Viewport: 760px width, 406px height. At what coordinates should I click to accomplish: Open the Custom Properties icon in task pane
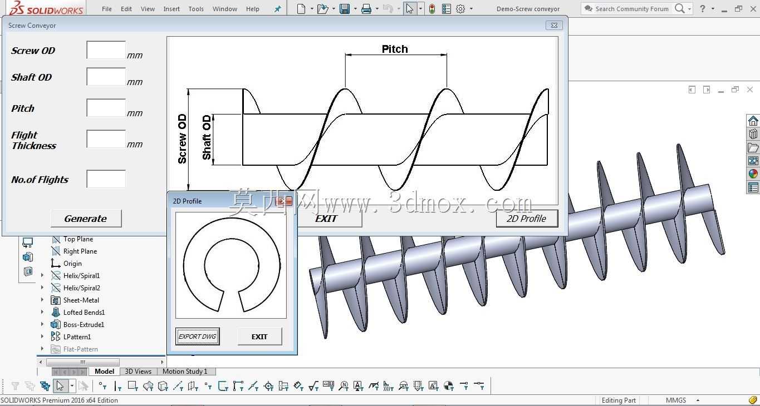[753, 187]
